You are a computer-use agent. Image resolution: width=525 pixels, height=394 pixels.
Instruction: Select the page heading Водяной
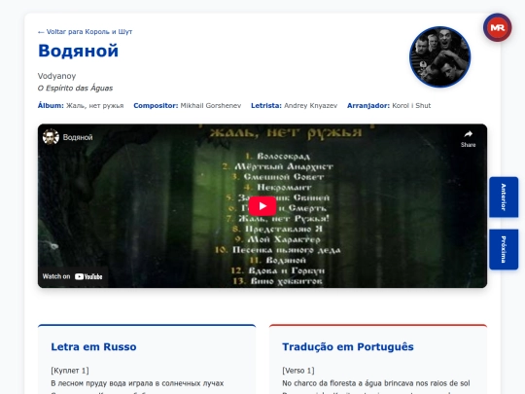tap(79, 51)
